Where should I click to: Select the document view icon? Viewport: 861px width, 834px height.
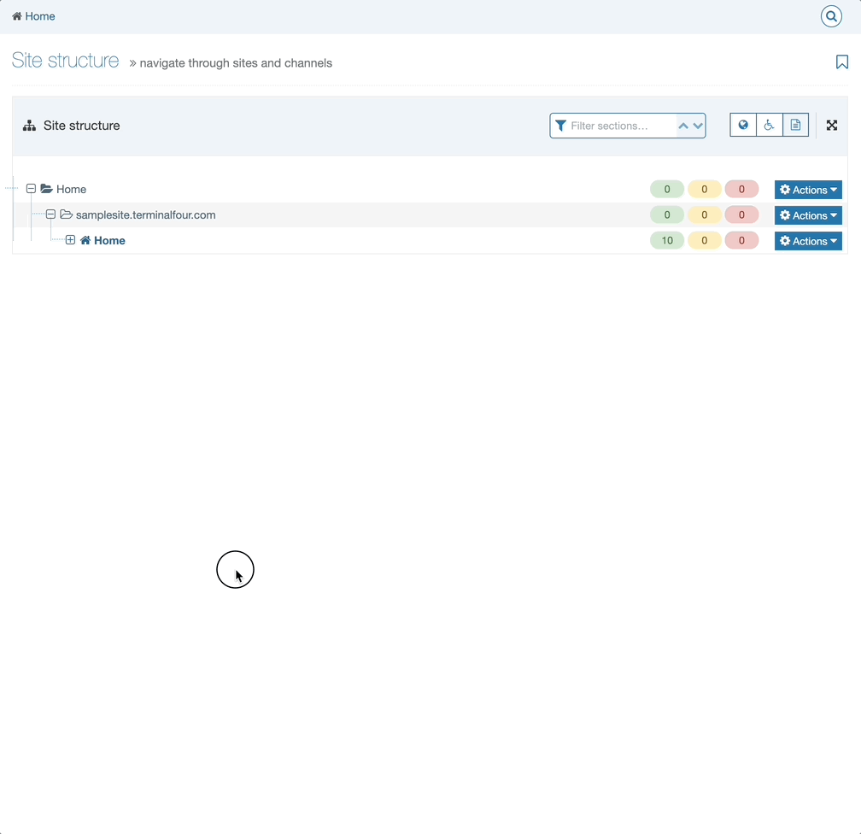pos(795,125)
